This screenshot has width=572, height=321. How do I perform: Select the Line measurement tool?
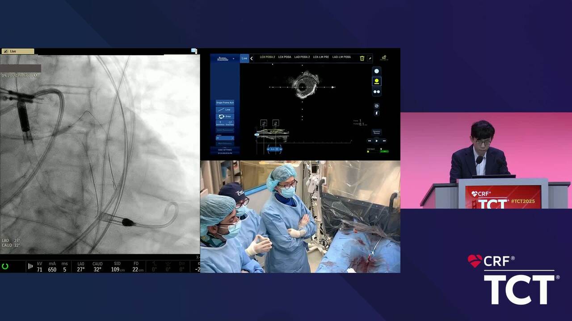[x=225, y=109]
